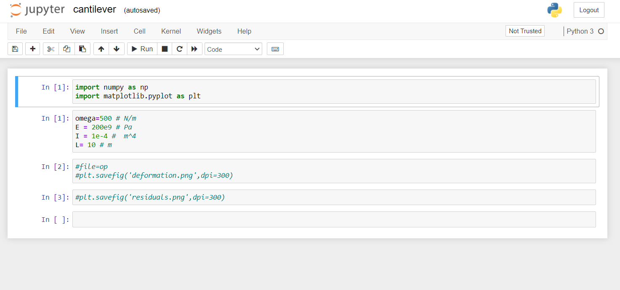Click the Jupyter logo
The width and height of the screenshot is (620, 290).
point(37,10)
